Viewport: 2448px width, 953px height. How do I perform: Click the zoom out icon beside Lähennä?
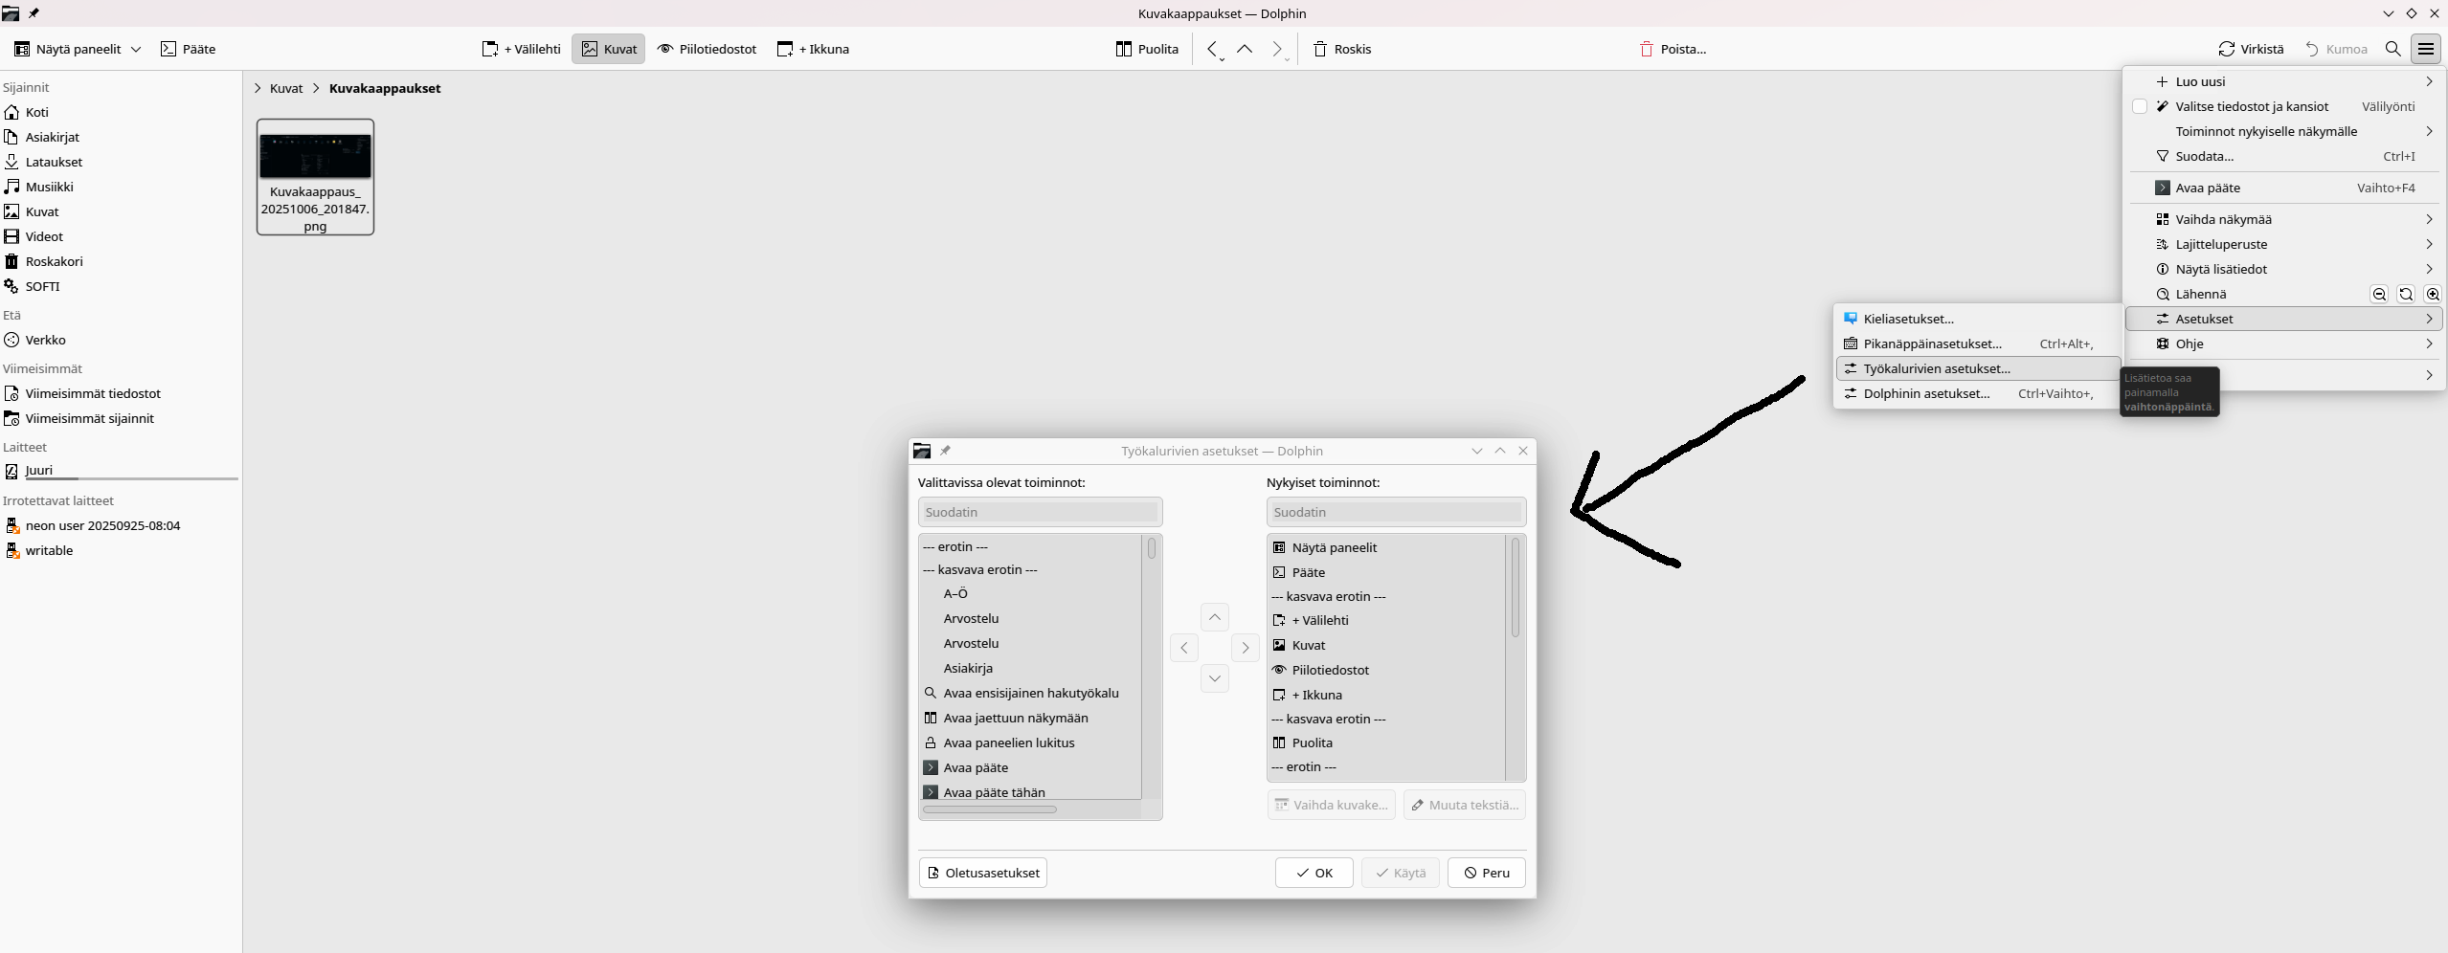click(2379, 295)
